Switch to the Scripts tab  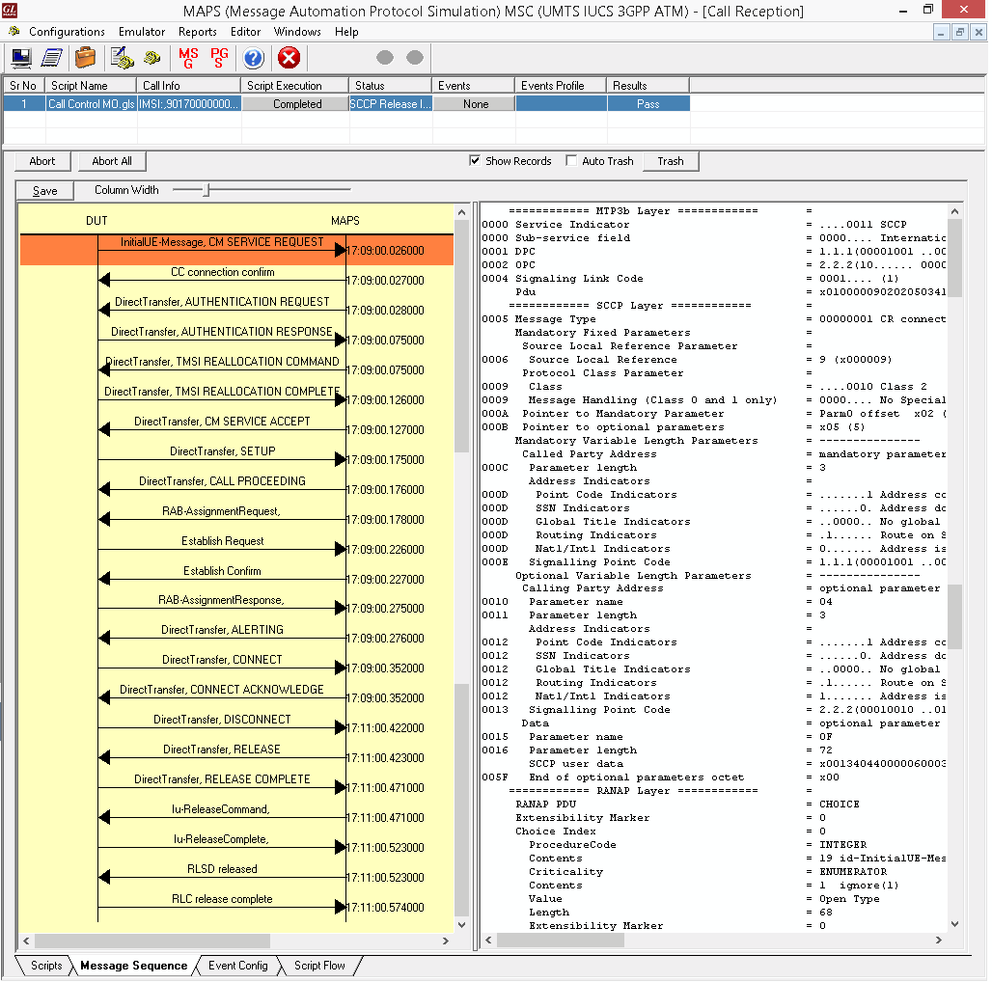click(46, 966)
